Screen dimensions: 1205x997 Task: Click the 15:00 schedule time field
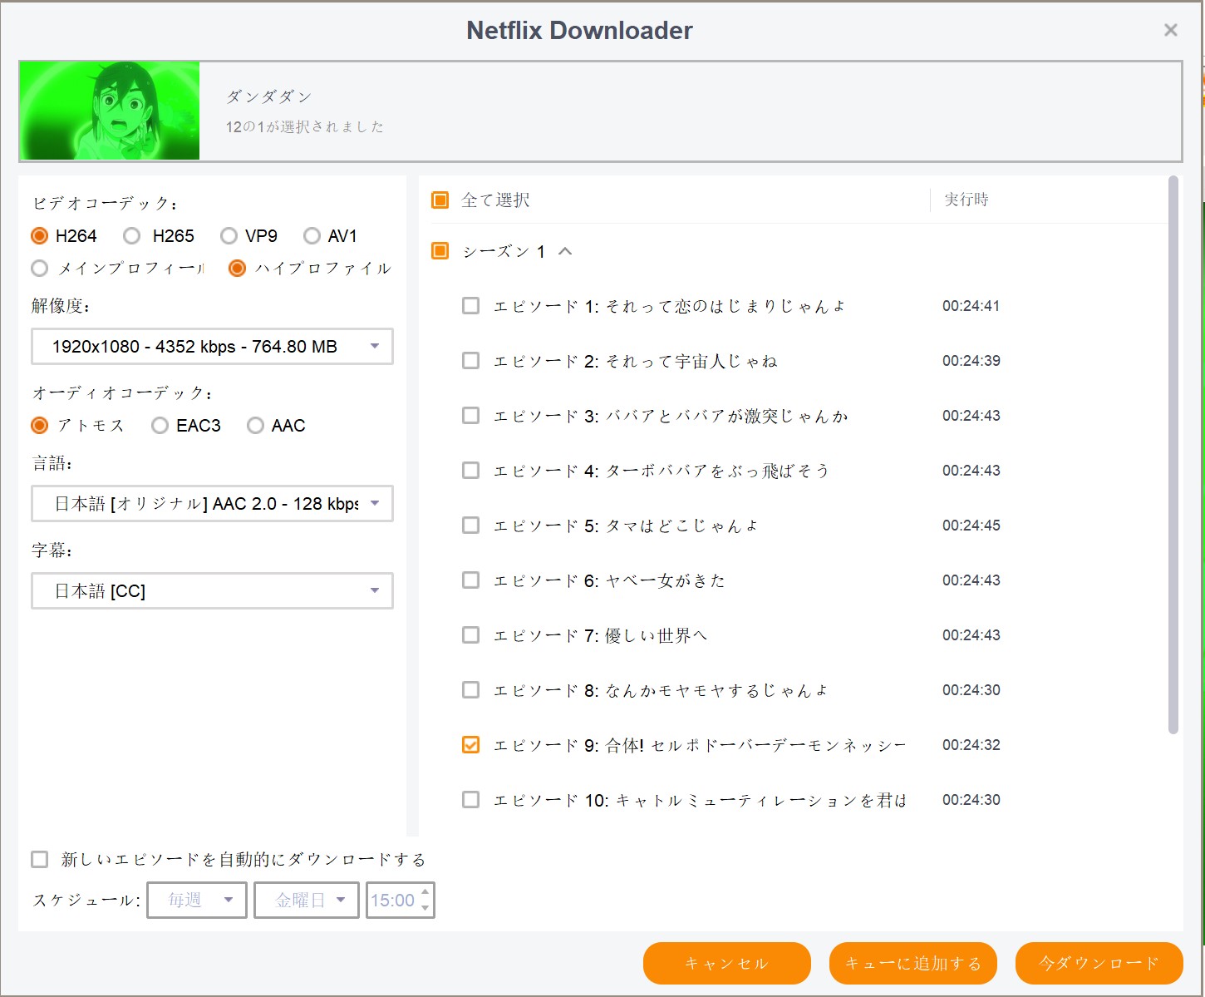393,901
